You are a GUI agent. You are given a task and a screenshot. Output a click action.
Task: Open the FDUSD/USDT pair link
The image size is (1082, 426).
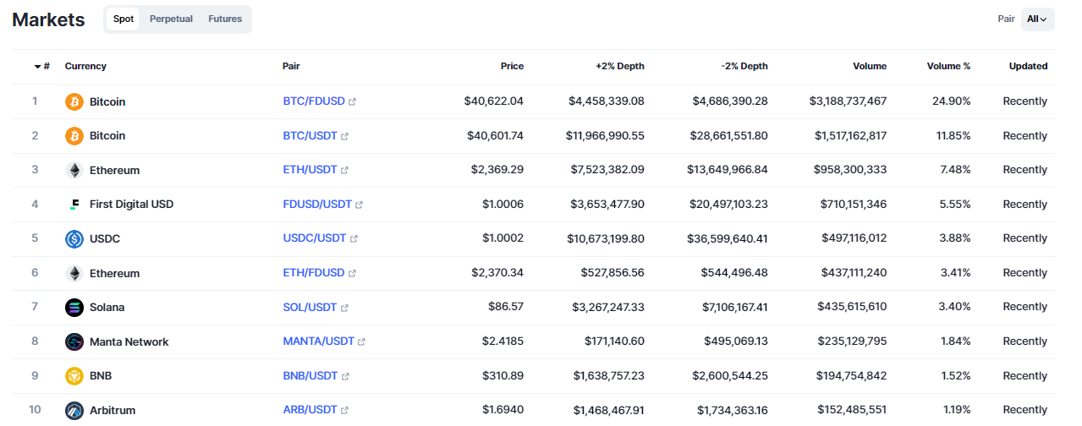click(x=317, y=205)
